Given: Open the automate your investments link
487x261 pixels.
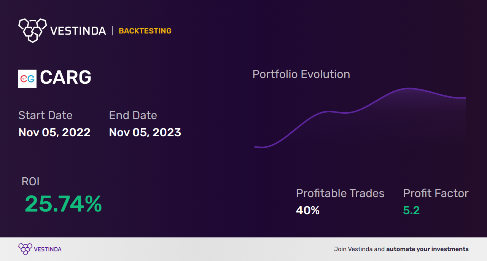Looking at the screenshot, I should pos(428,249).
